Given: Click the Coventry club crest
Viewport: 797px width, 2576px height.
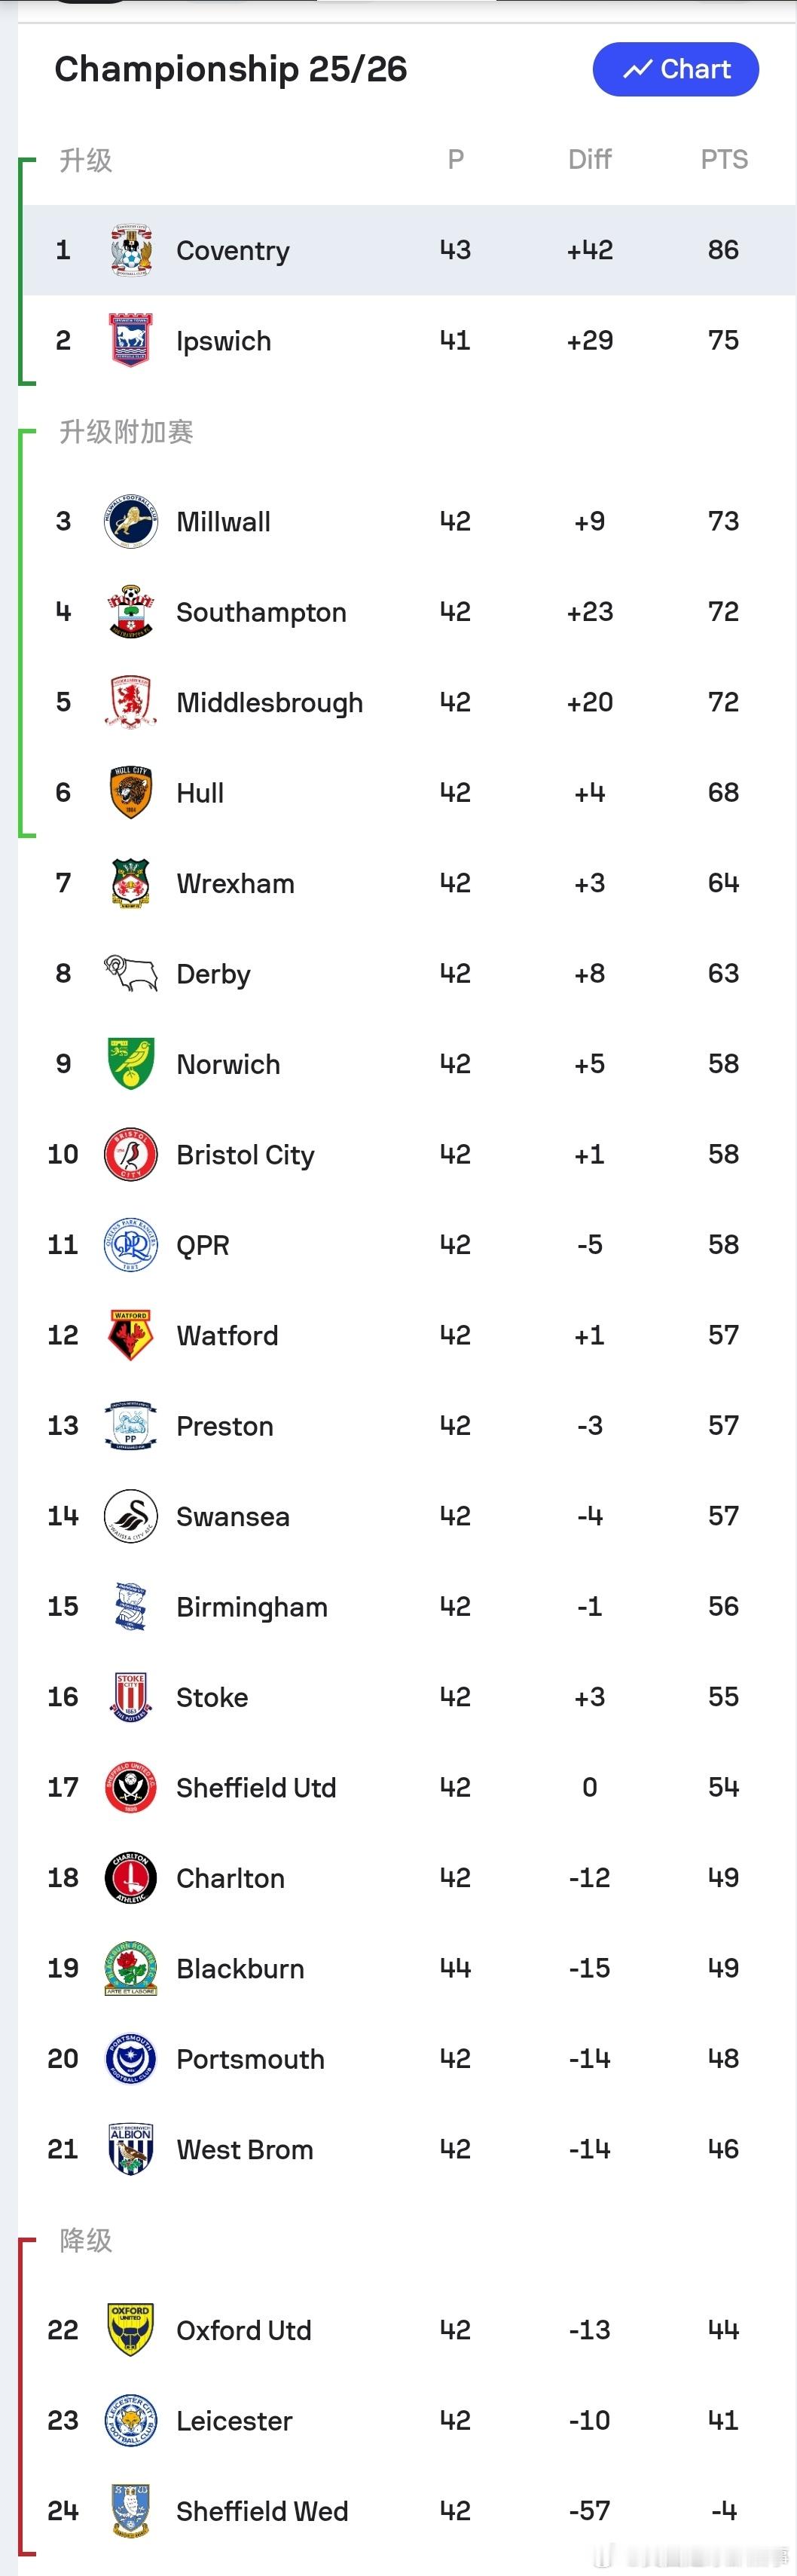Looking at the screenshot, I should pos(131,250).
